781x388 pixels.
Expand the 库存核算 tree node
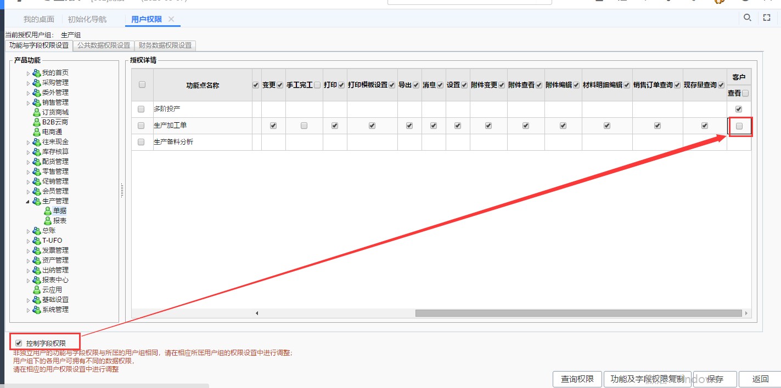[x=29, y=152]
